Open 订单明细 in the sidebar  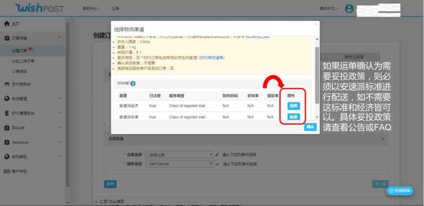point(19,71)
